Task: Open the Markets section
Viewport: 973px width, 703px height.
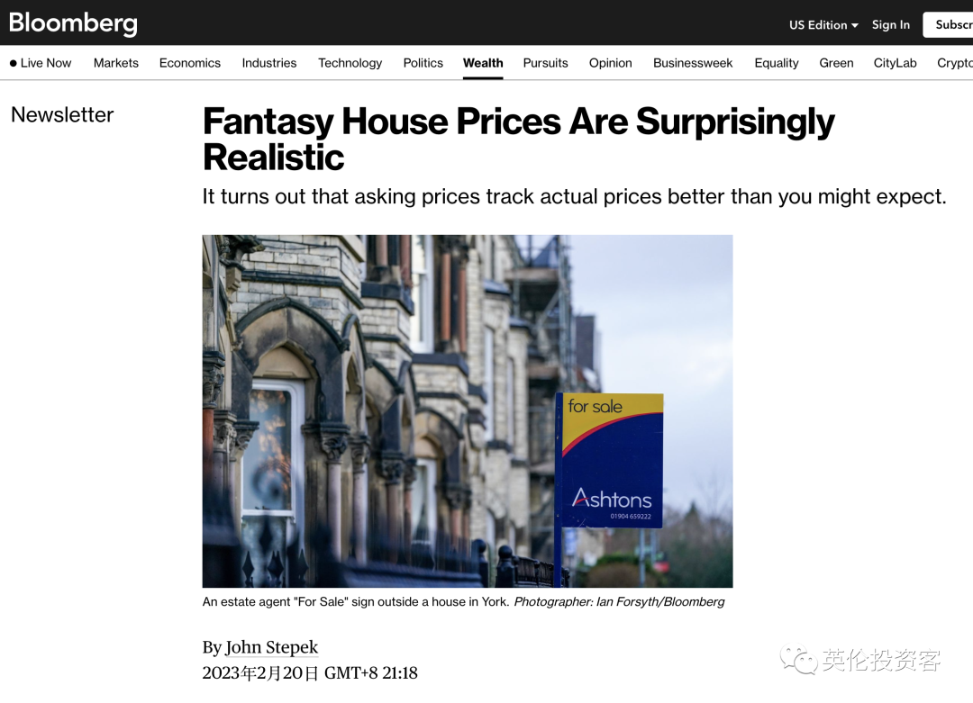Action: tap(116, 63)
